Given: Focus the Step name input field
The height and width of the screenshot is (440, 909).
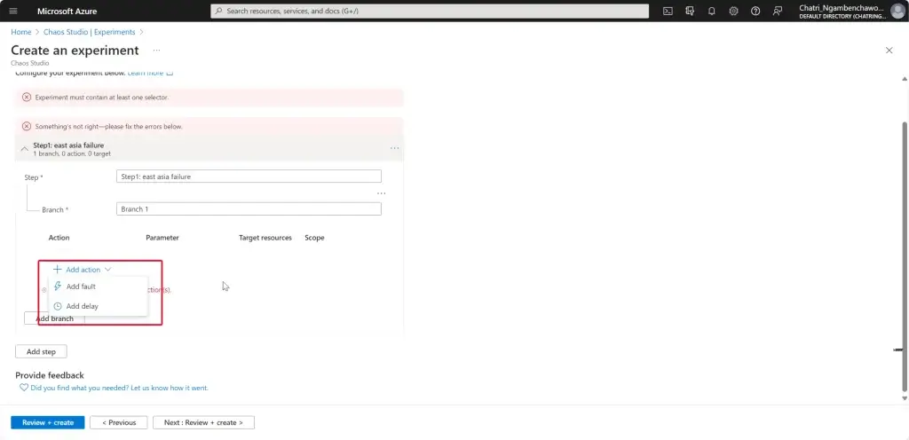Looking at the screenshot, I should pos(249,177).
